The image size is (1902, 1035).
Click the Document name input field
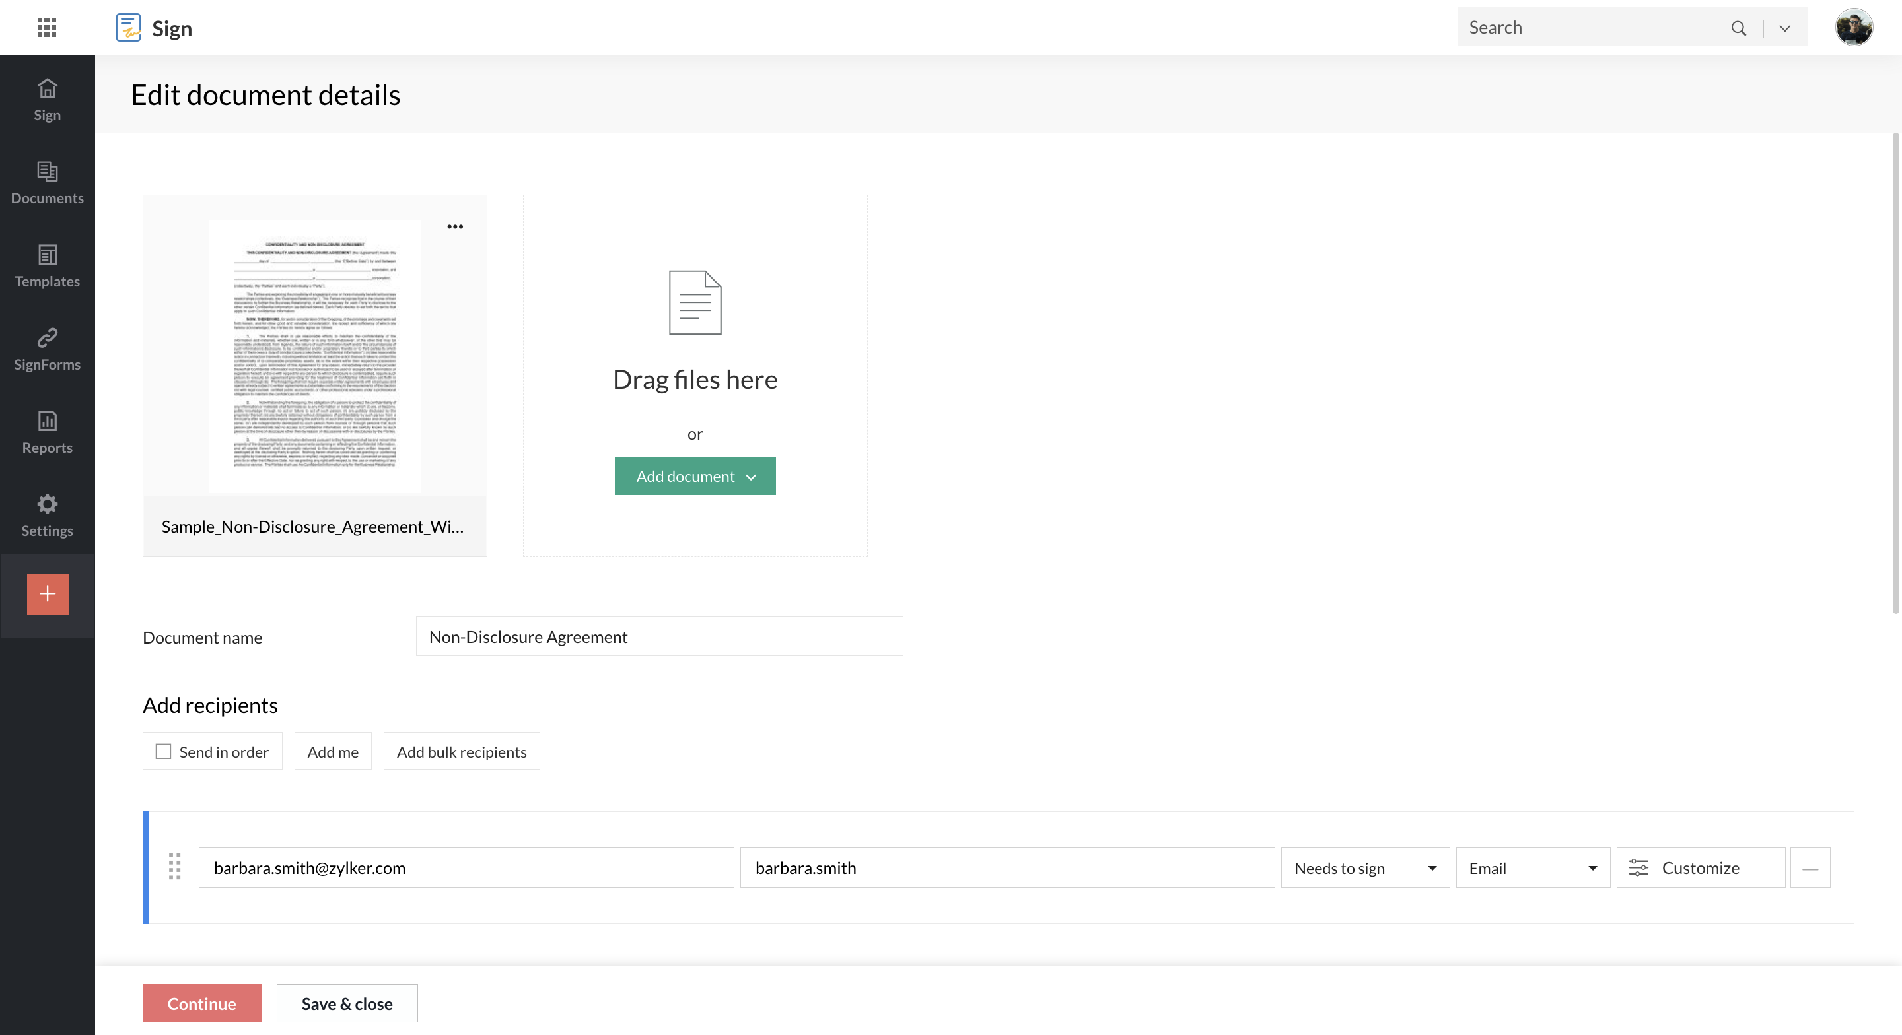click(x=658, y=636)
